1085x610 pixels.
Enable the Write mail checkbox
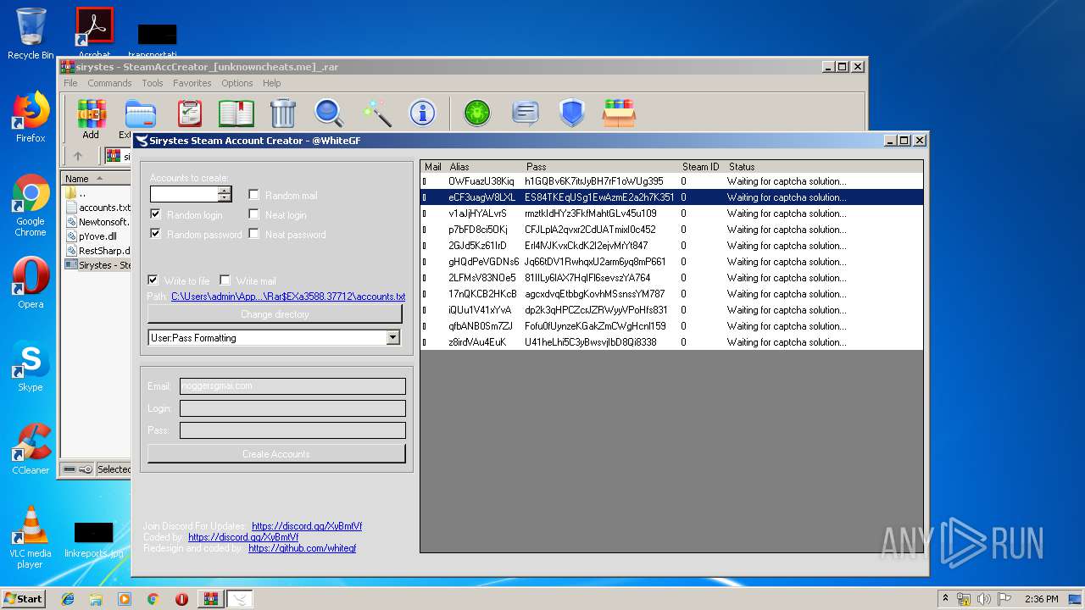click(225, 280)
